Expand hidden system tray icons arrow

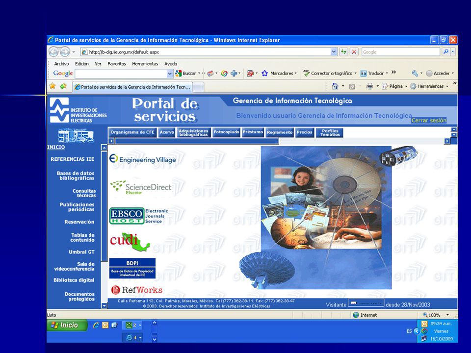tap(417, 331)
